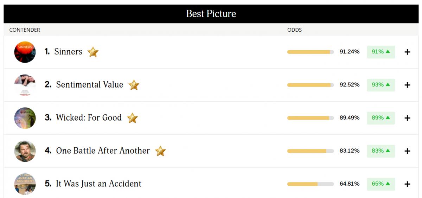Expand It Was Just an Accident plus icon
422x198 pixels.
(407, 184)
